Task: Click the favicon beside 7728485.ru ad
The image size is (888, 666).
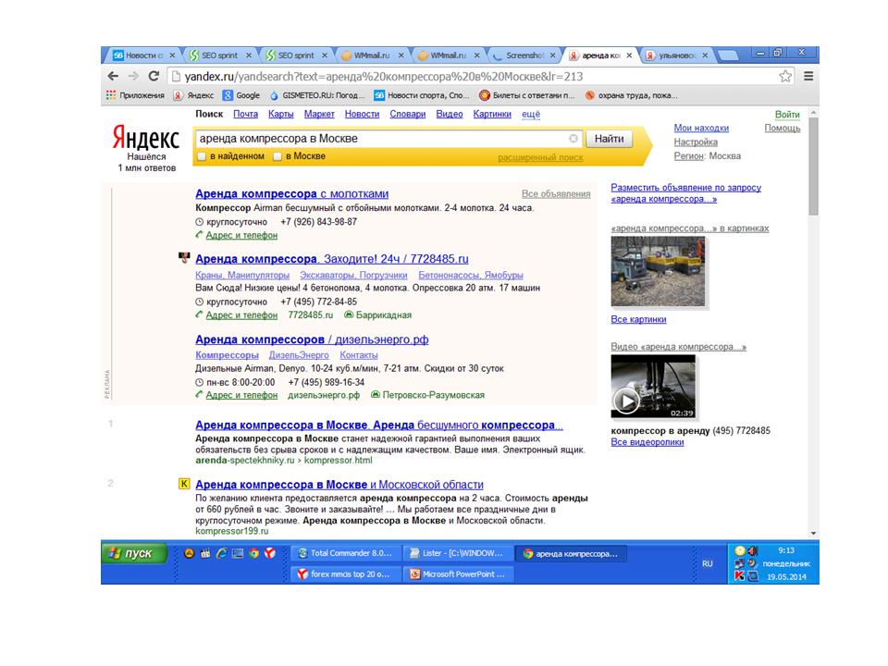Action: click(x=184, y=258)
